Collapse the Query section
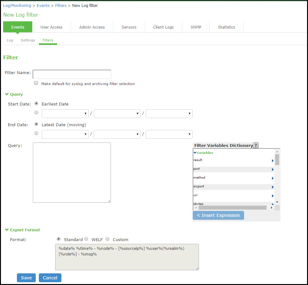The height and width of the screenshot is (285, 308). pos(7,94)
